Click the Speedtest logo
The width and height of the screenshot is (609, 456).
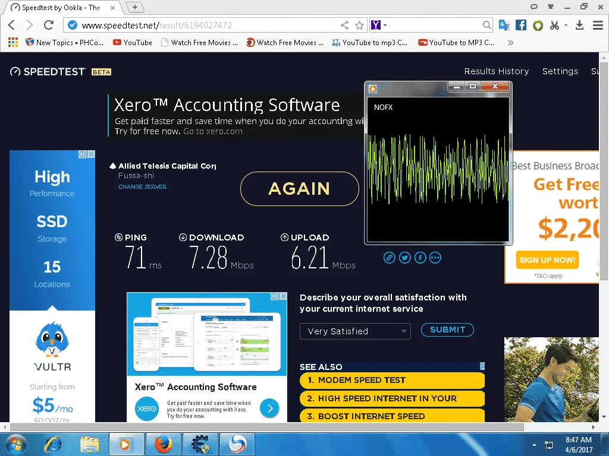(48, 72)
